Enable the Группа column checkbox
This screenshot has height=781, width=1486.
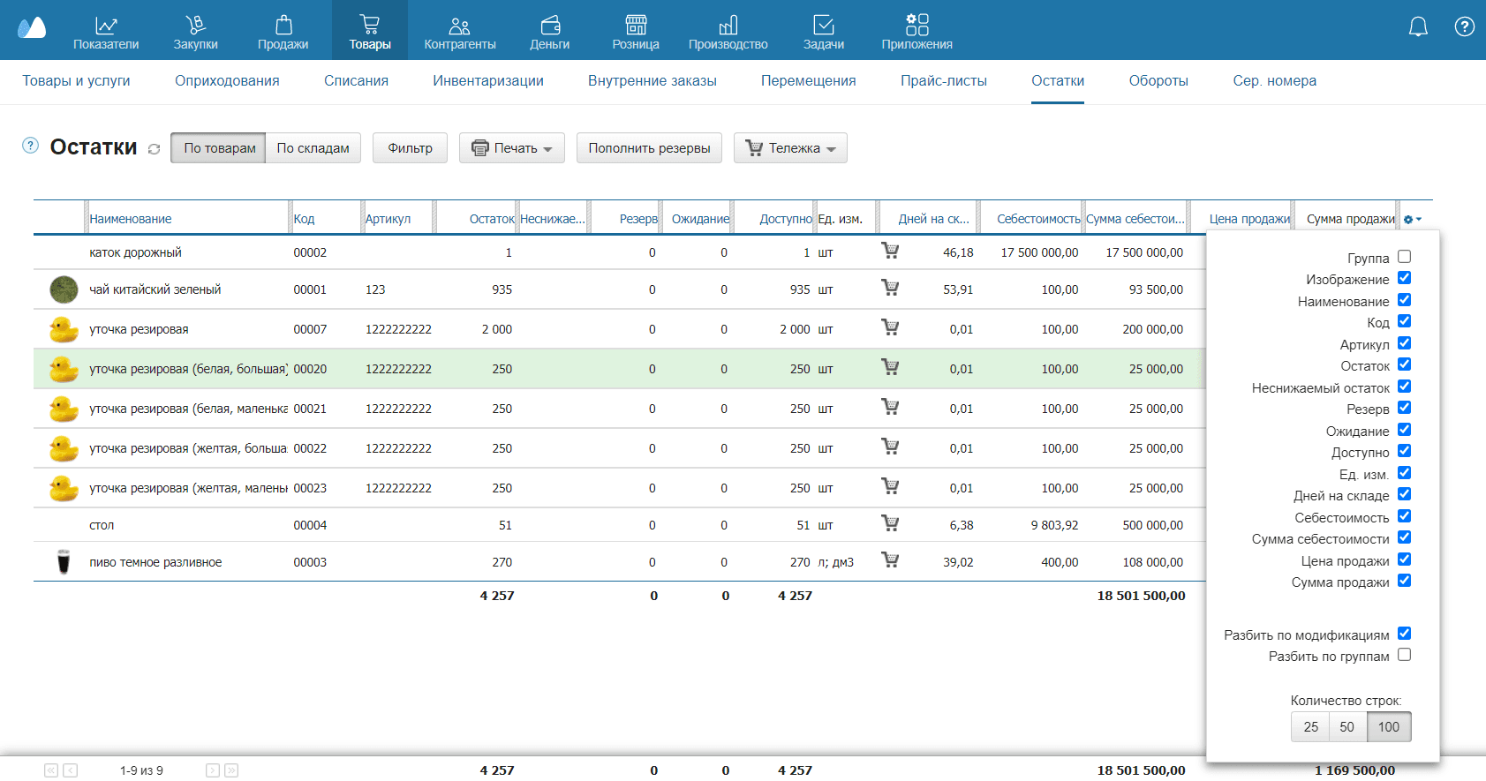point(1404,257)
